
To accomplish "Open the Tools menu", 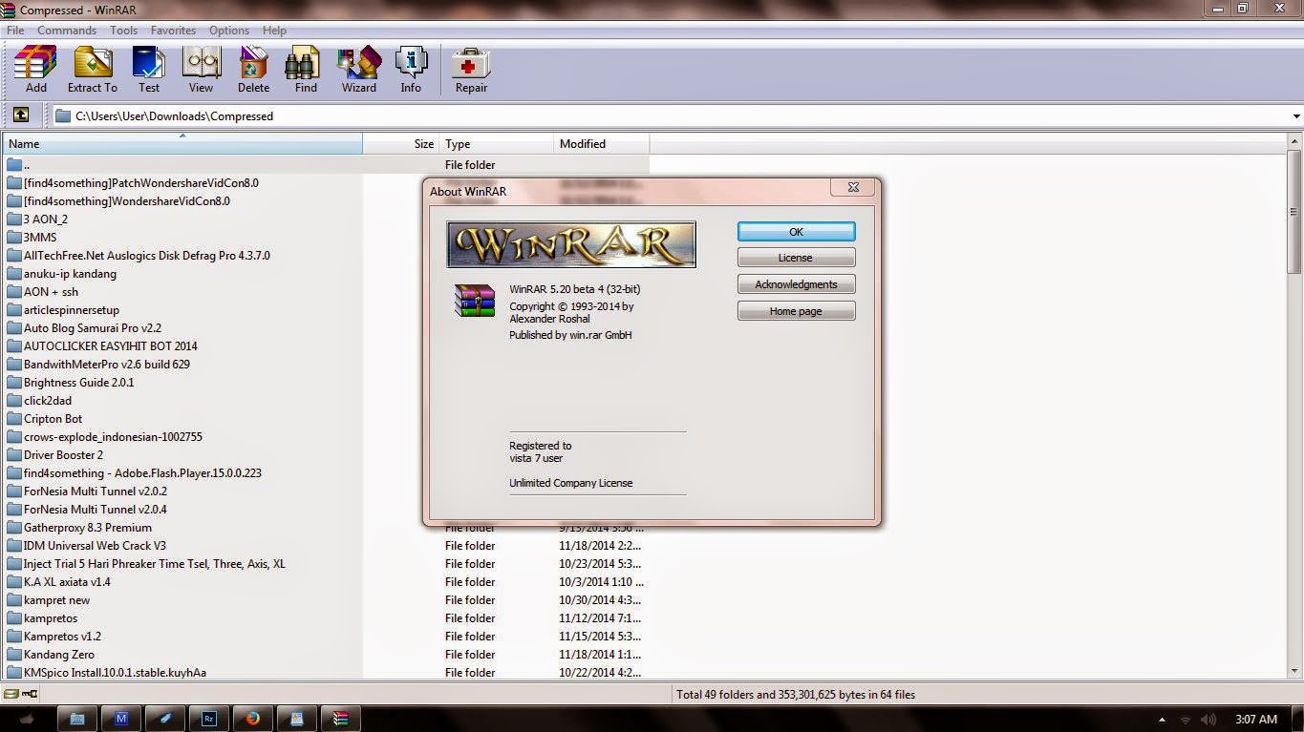I will pyautogui.click(x=123, y=31).
